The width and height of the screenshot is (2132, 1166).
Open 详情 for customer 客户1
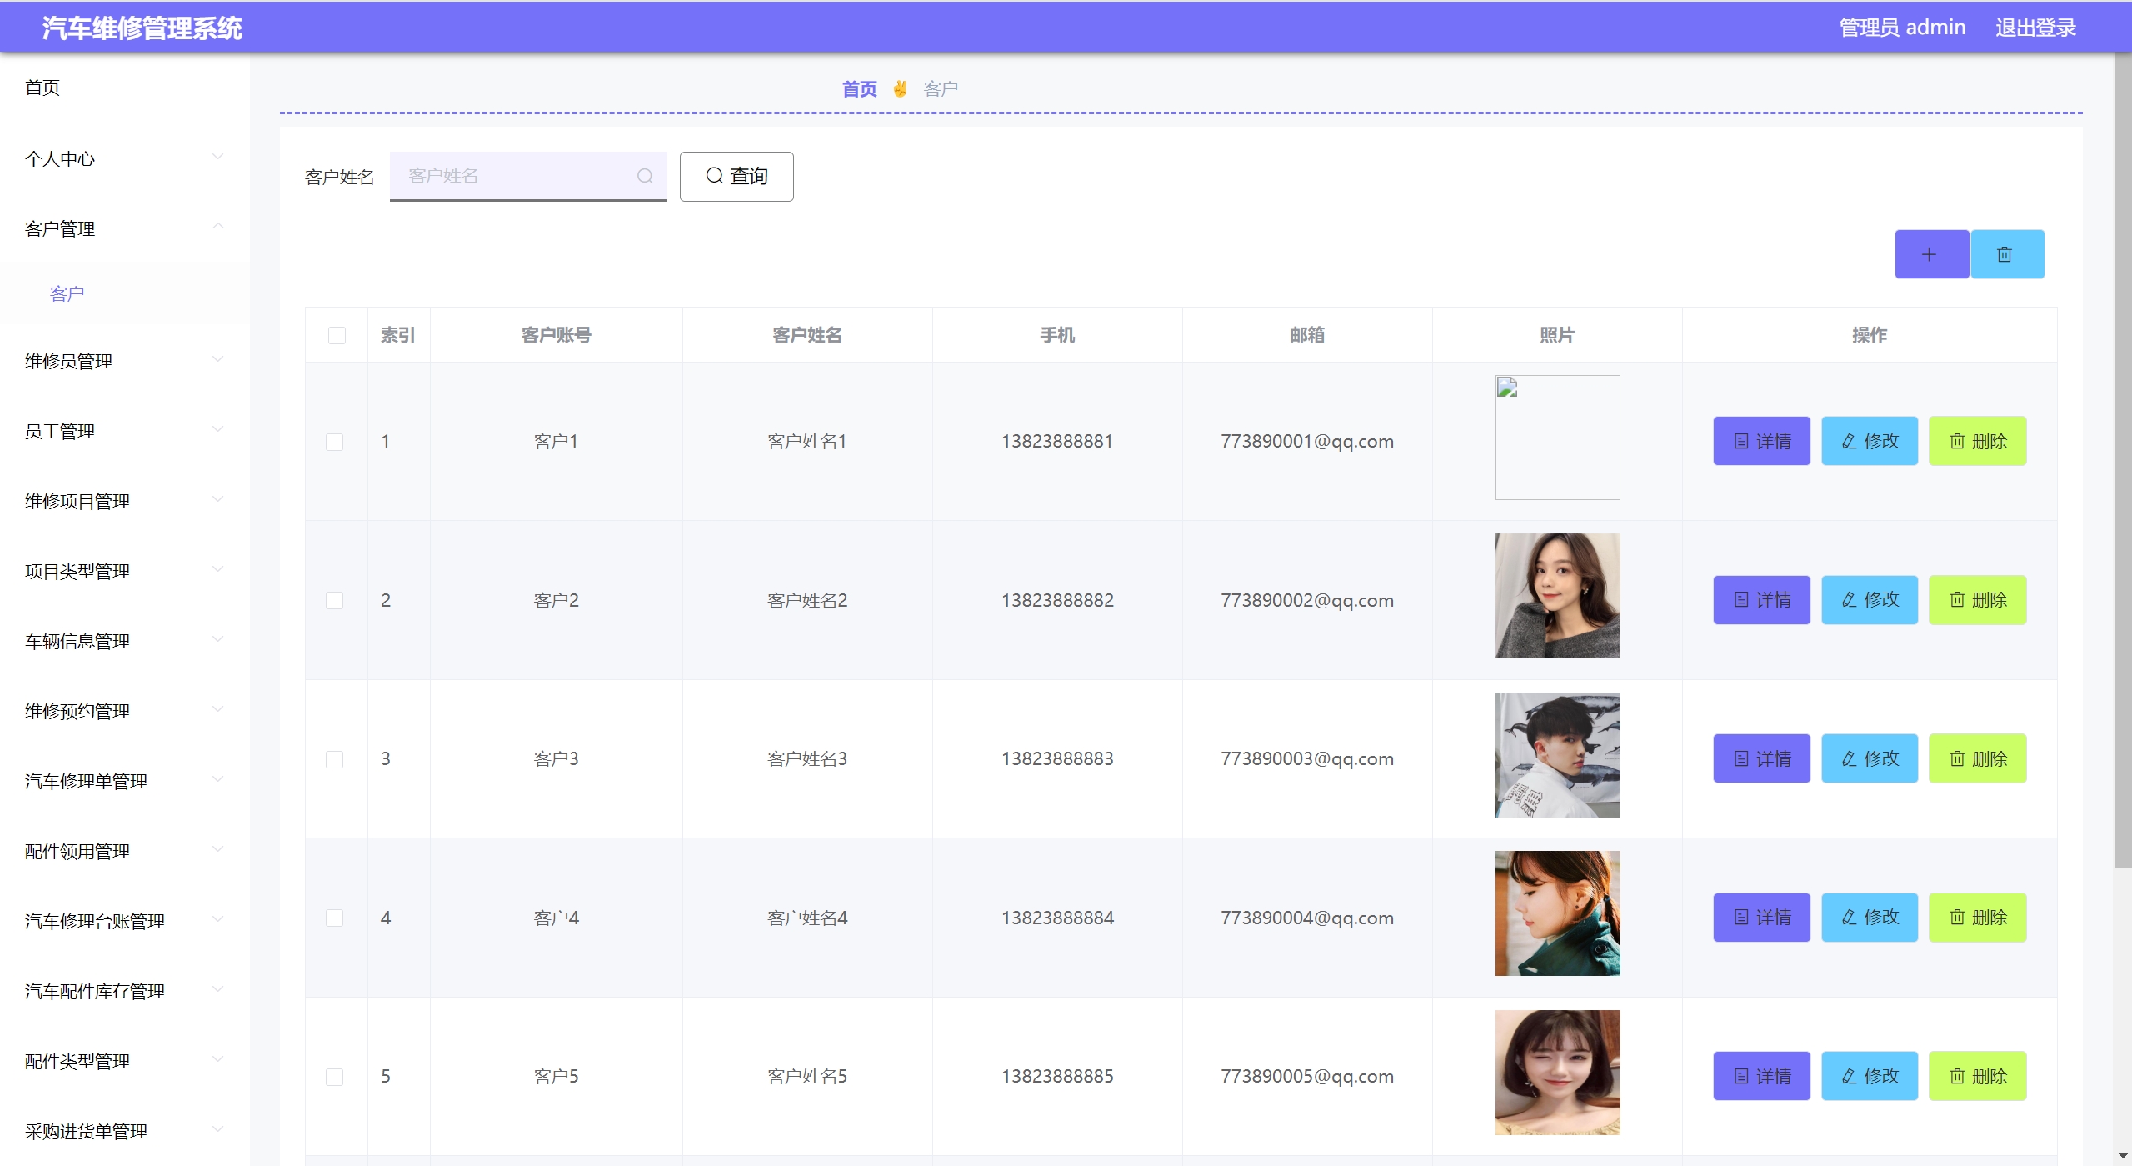click(1760, 441)
